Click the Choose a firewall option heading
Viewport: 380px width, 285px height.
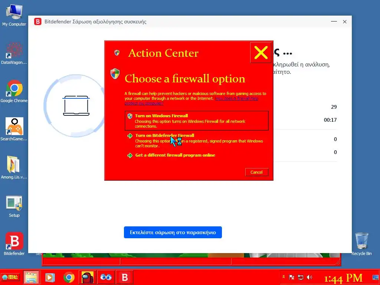185,79
